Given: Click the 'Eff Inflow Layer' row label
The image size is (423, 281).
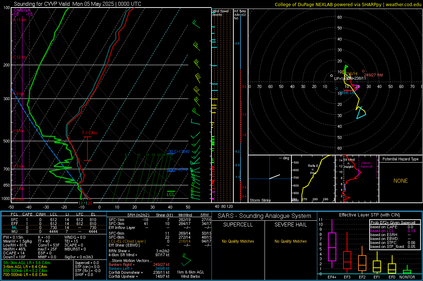Looking at the screenshot, I should pyautogui.click(x=122, y=228).
